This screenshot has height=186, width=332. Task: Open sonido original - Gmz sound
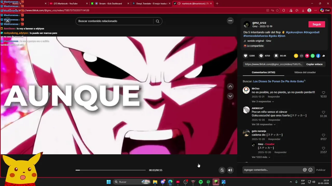(259, 41)
